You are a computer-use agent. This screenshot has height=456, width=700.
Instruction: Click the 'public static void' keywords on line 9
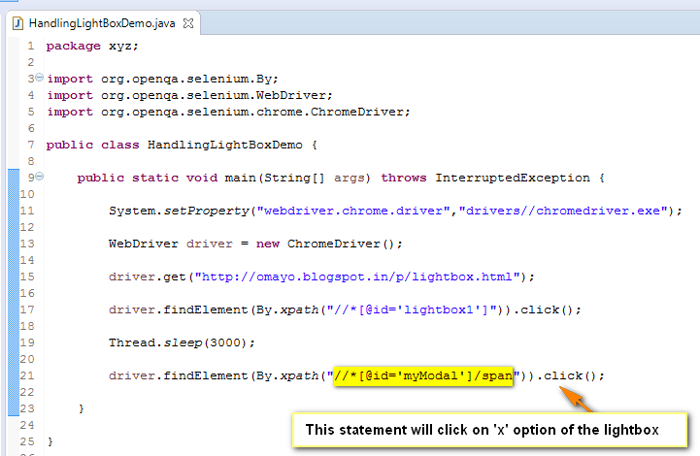[x=147, y=178]
